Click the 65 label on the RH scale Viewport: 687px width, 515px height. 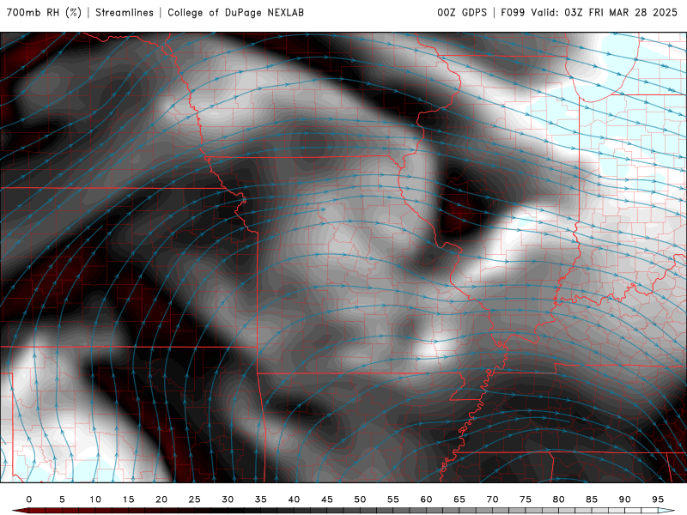tap(459, 500)
